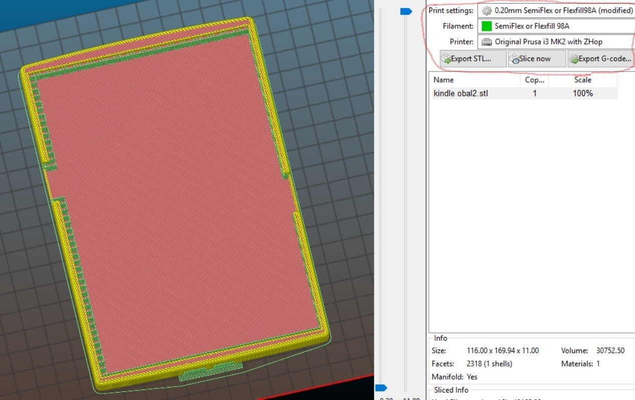Open the Filament profile dropdown
The height and width of the screenshot is (400, 635).
coord(556,26)
